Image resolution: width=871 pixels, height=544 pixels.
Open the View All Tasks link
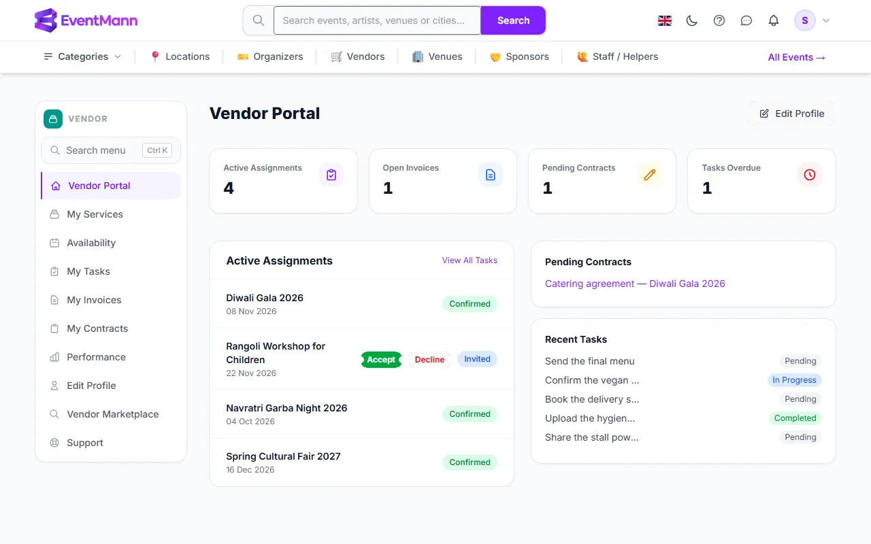click(x=470, y=260)
